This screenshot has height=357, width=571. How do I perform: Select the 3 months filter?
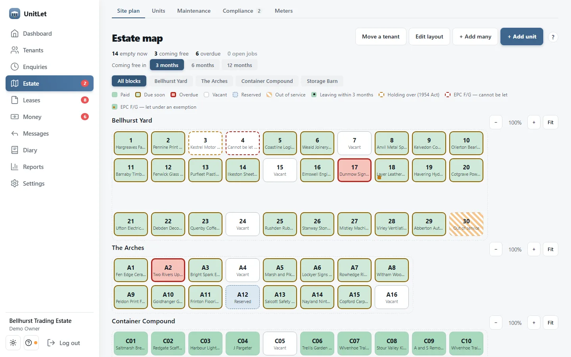pyautogui.click(x=167, y=65)
